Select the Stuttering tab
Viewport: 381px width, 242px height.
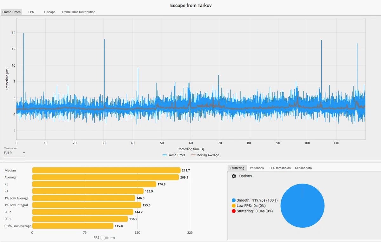point(237,168)
